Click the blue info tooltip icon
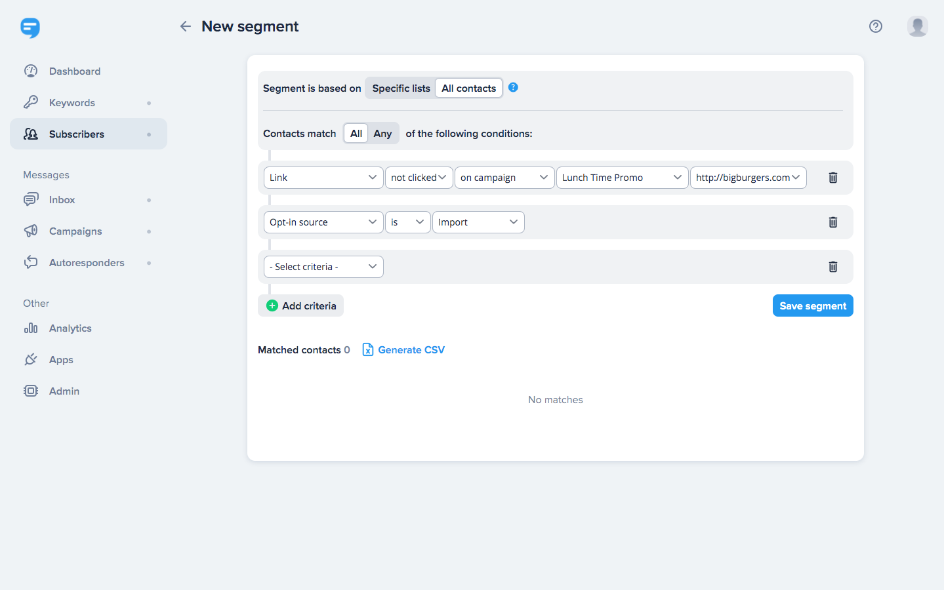The image size is (944, 590). [513, 87]
